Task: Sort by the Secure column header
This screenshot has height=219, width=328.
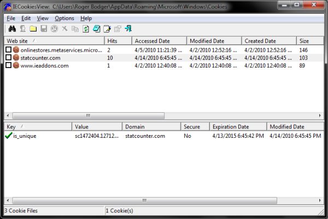Action: click(x=195, y=126)
